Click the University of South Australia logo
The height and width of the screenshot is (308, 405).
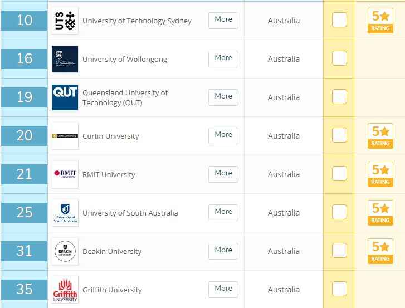tap(65, 213)
